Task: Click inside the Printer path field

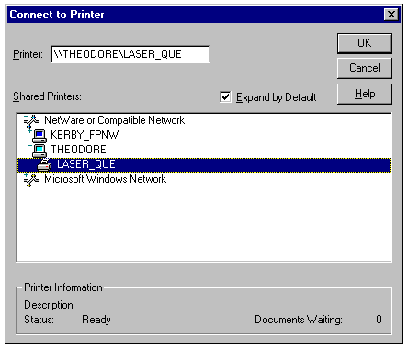Action: tap(130, 54)
